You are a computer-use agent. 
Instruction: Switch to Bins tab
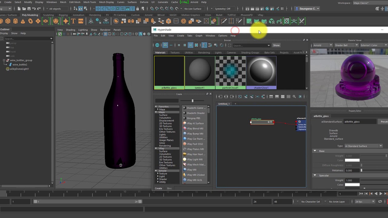pyautogui.click(x=169, y=188)
